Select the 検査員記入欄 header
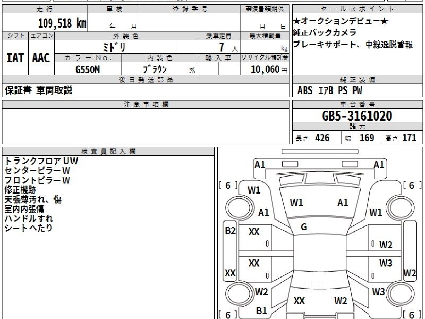 (108, 151)
